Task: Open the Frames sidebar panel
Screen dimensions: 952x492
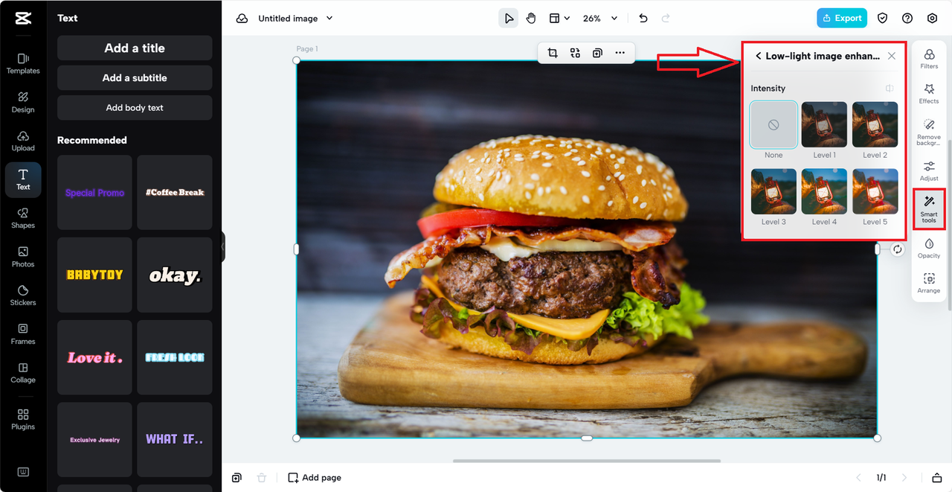Action: 23,334
